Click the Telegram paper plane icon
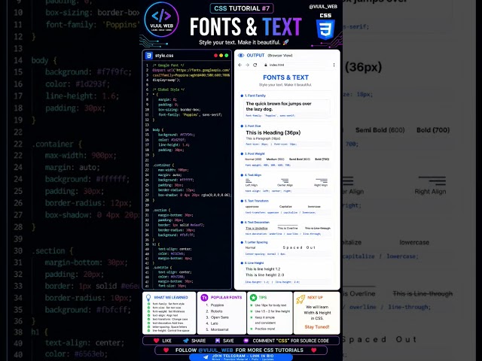Screen dimensions: 482x361 pos(206,357)
